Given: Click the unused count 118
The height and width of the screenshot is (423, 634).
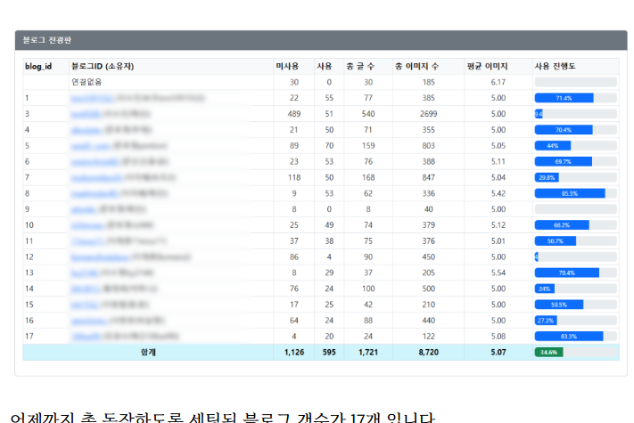Looking at the screenshot, I should pos(294,177).
